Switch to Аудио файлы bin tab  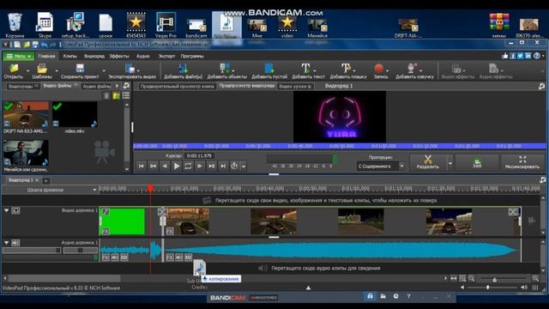(x=97, y=86)
